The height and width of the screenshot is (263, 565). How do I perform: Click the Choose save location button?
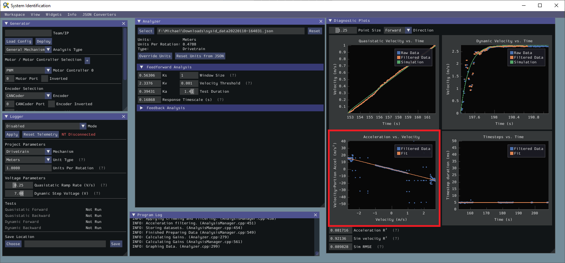(x=13, y=244)
